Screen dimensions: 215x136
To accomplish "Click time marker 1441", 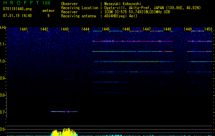I will point(24,29).
